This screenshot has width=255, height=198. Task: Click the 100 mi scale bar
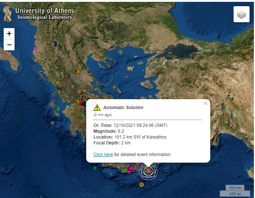235,194
